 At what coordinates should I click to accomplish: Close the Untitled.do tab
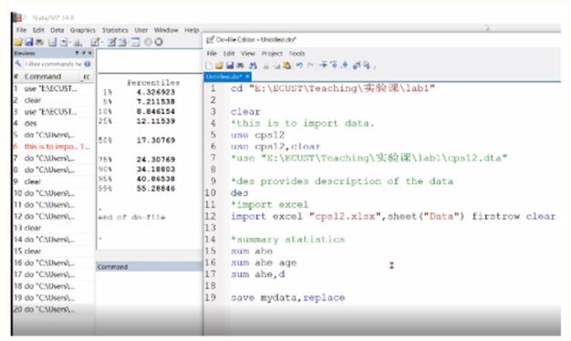click(247, 77)
